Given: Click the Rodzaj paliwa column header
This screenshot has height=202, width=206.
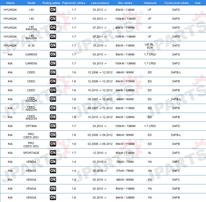Looking at the screenshot, I should [51, 3].
